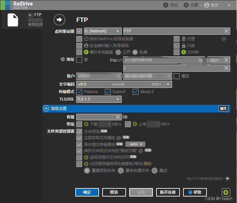Click the proxy (代理) globe icon
This screenshot has width=237, height=203.
coord(184,39)
